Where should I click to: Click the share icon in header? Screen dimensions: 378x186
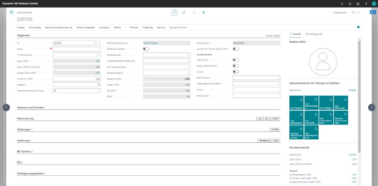[184, 12]
